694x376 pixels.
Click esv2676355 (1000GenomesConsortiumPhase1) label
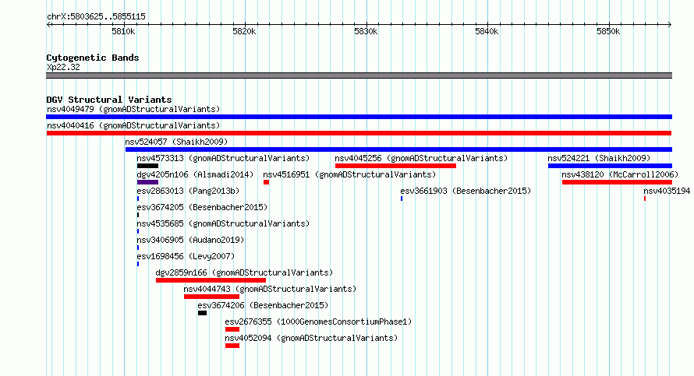tap(318, 322)
